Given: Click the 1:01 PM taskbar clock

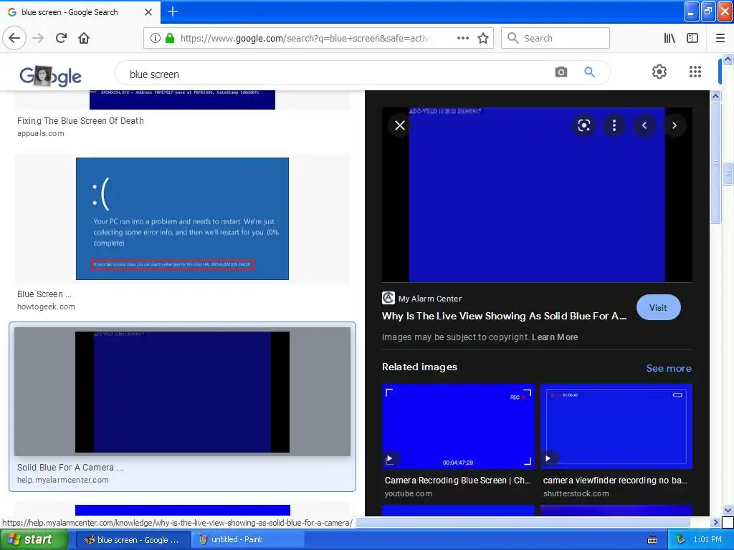Looking at the screenshot, I should click(x=707, y=540).
